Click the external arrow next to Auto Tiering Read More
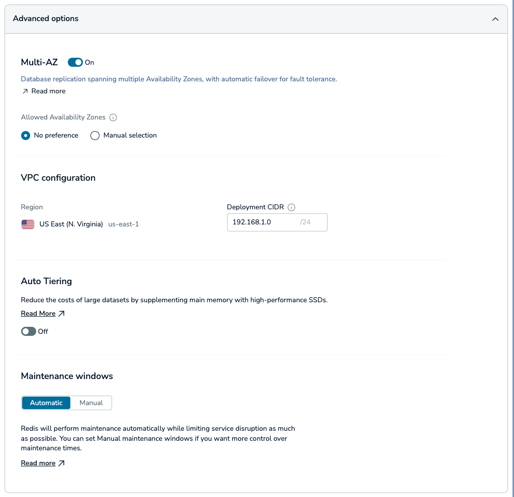This screenshot has height=497, width=514. click(61, 314)
